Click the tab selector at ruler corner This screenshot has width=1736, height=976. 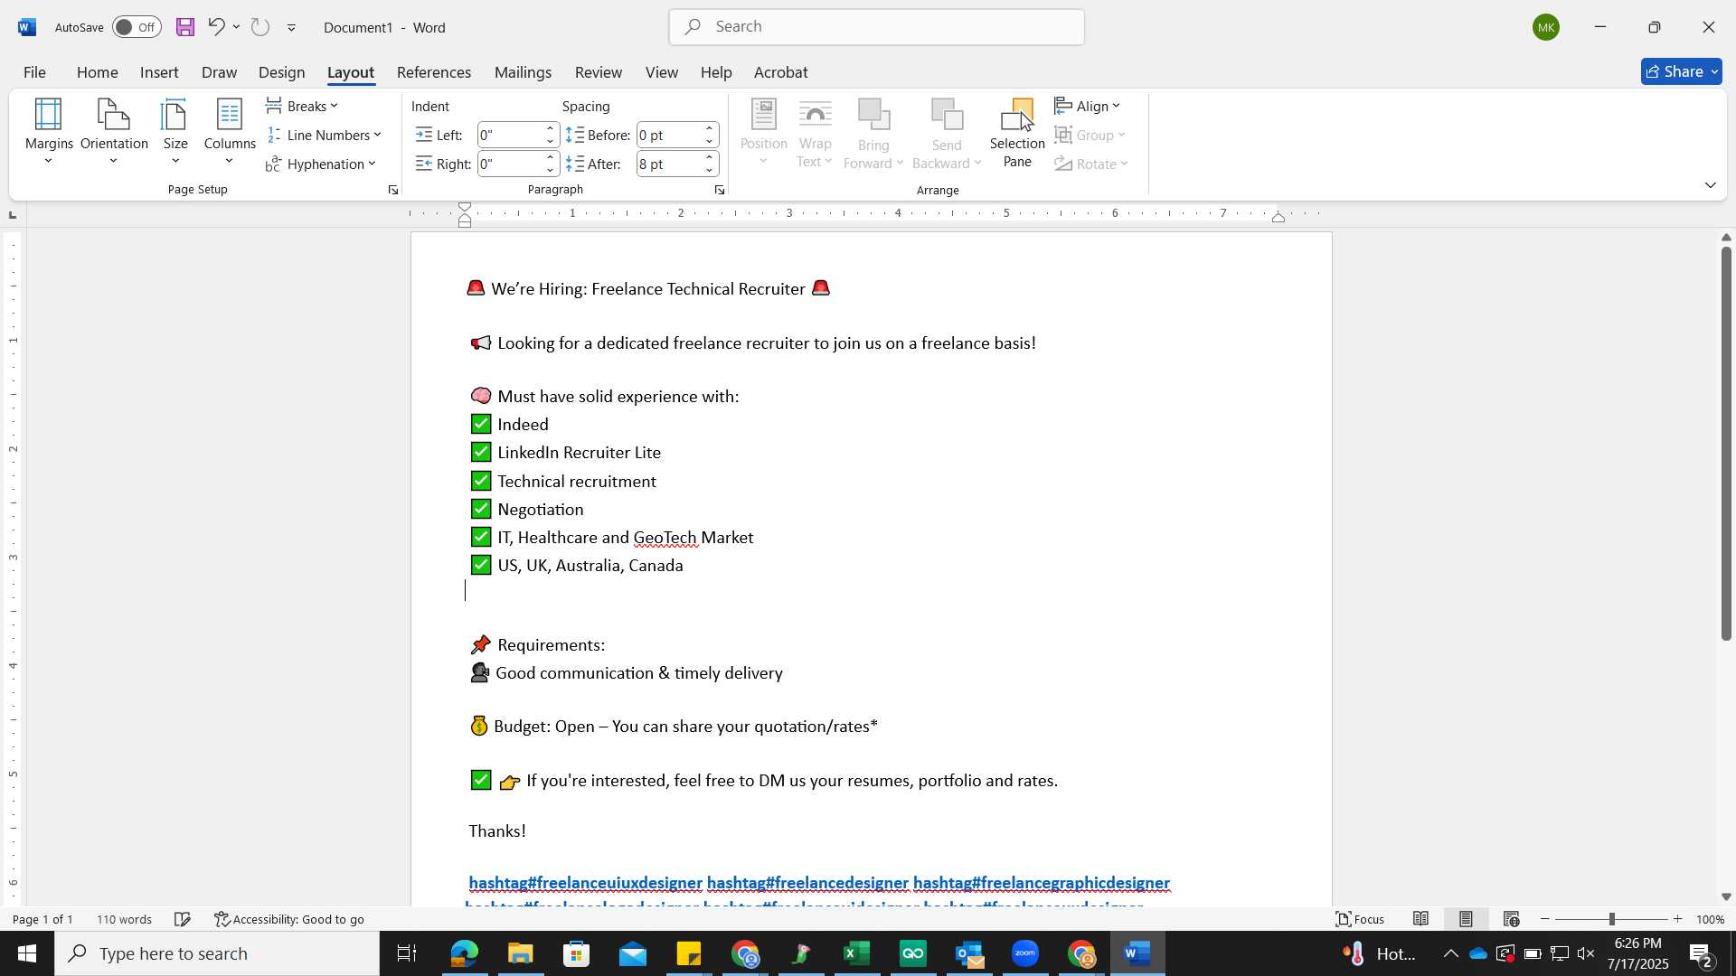(12, 215)
